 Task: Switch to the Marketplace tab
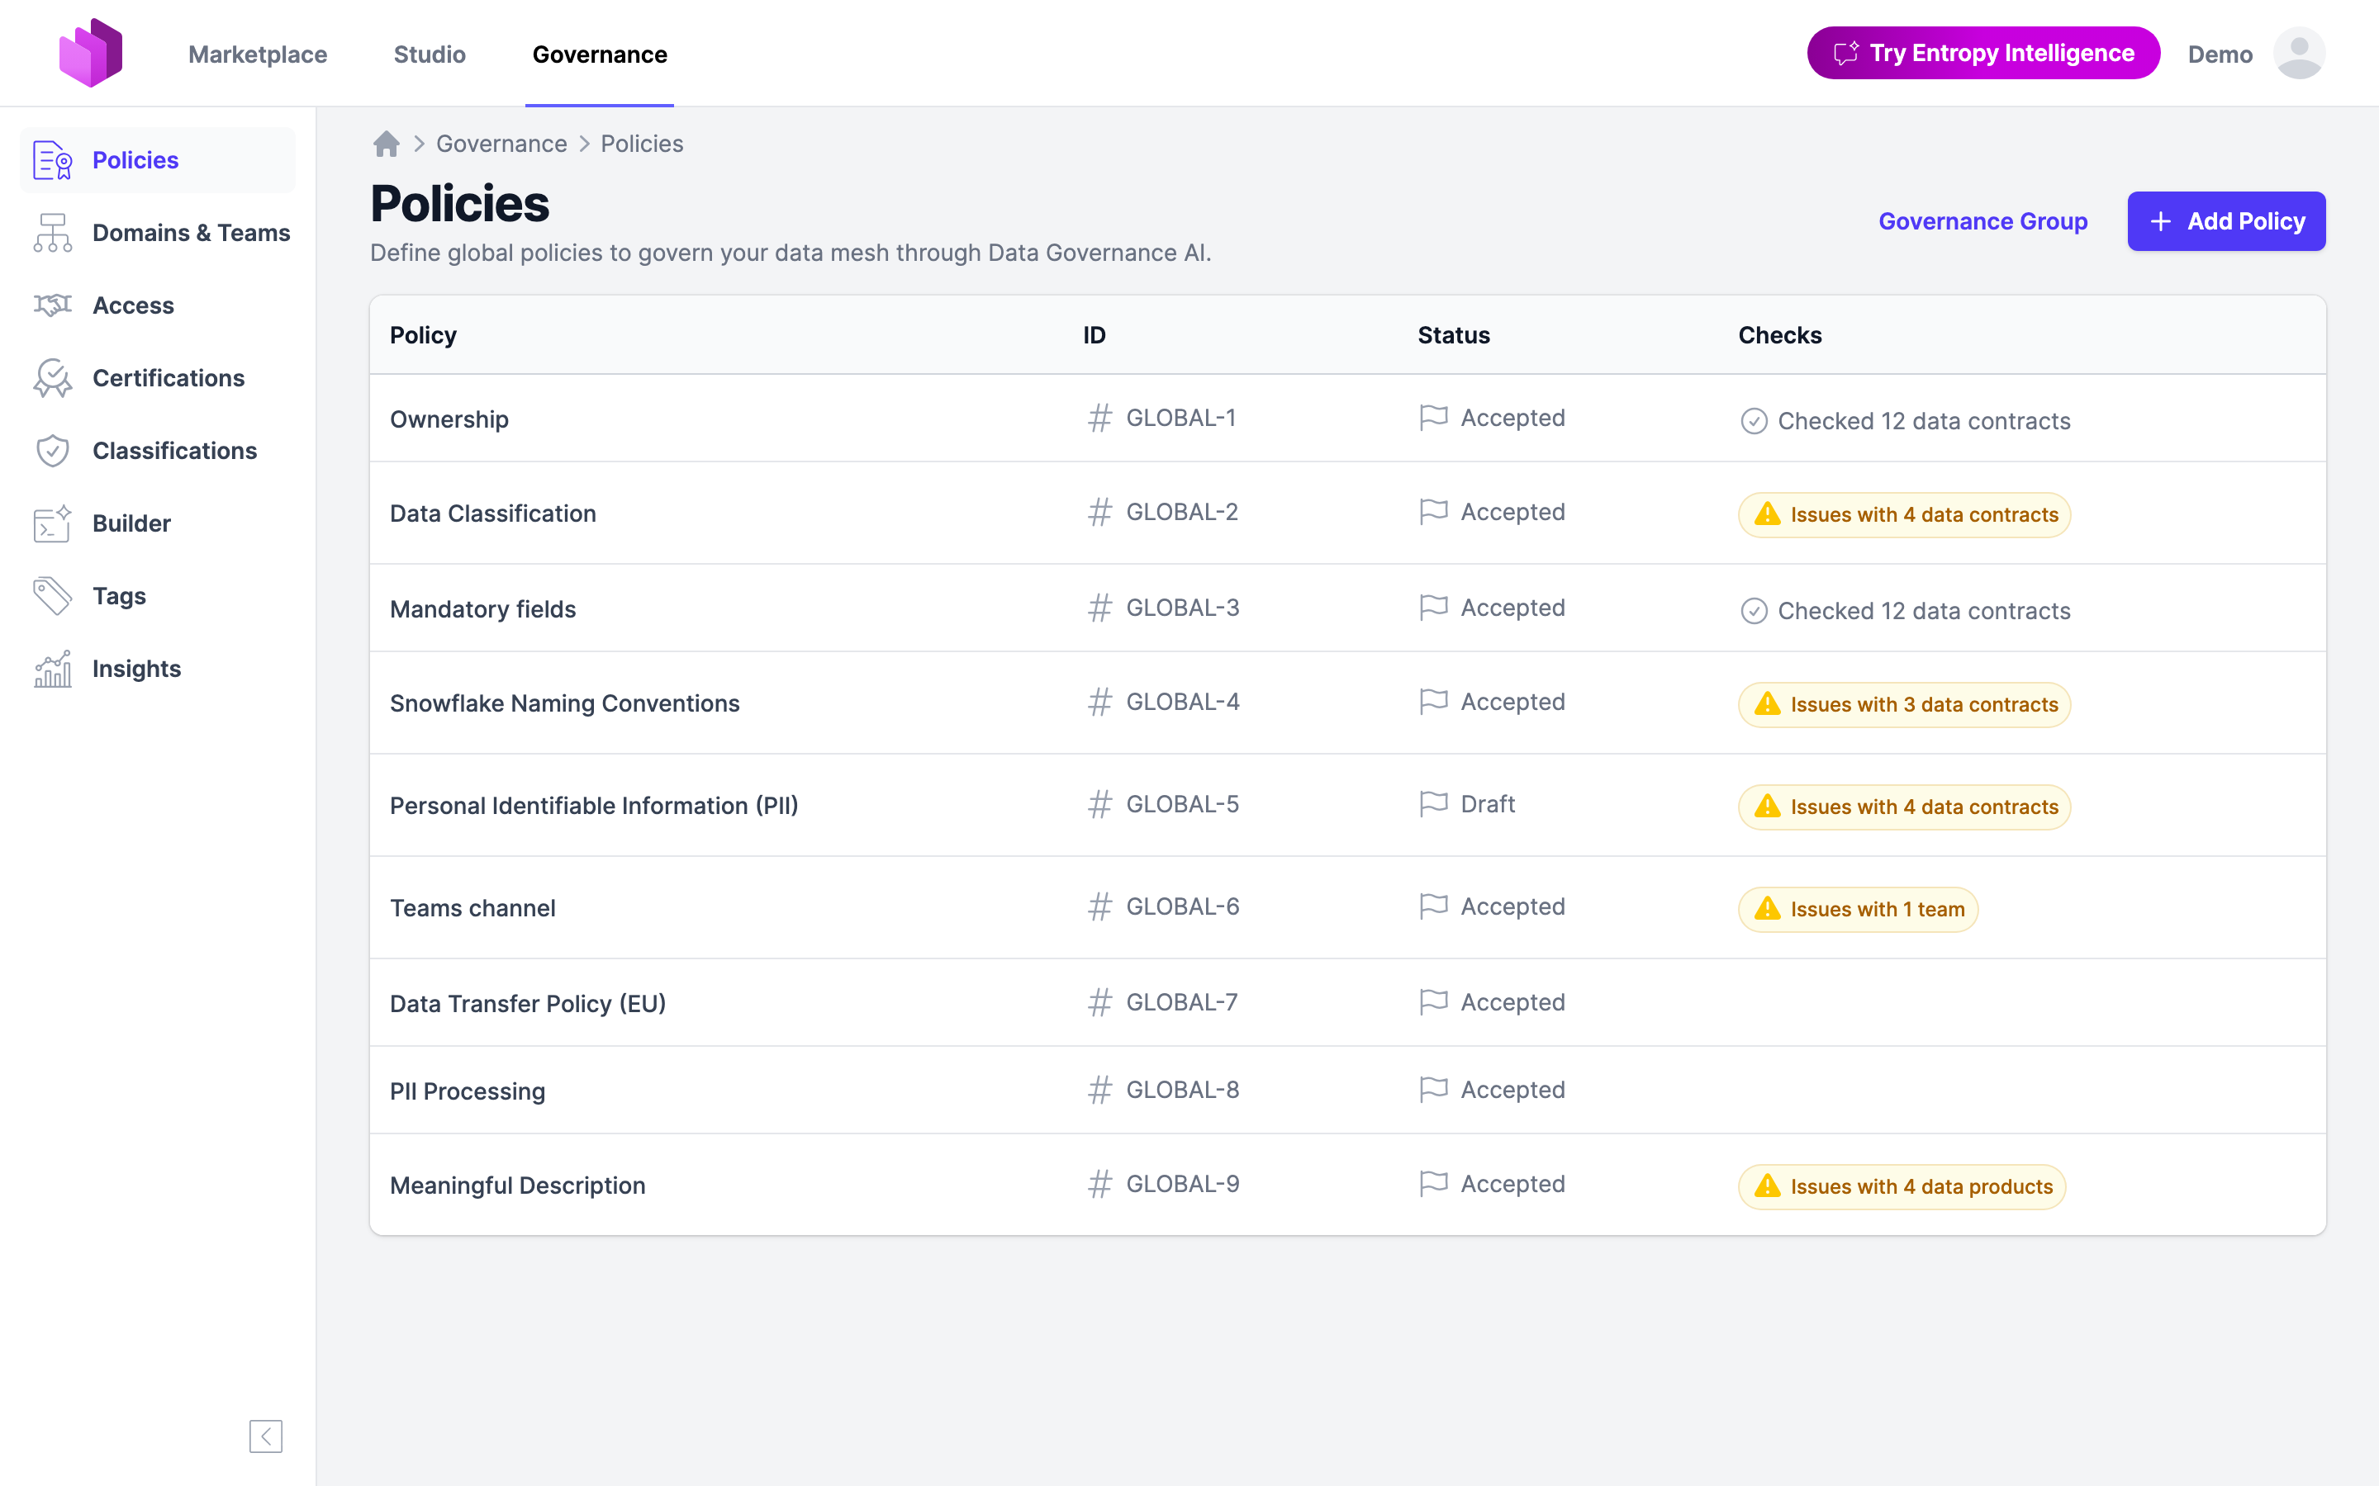[258, 54]
